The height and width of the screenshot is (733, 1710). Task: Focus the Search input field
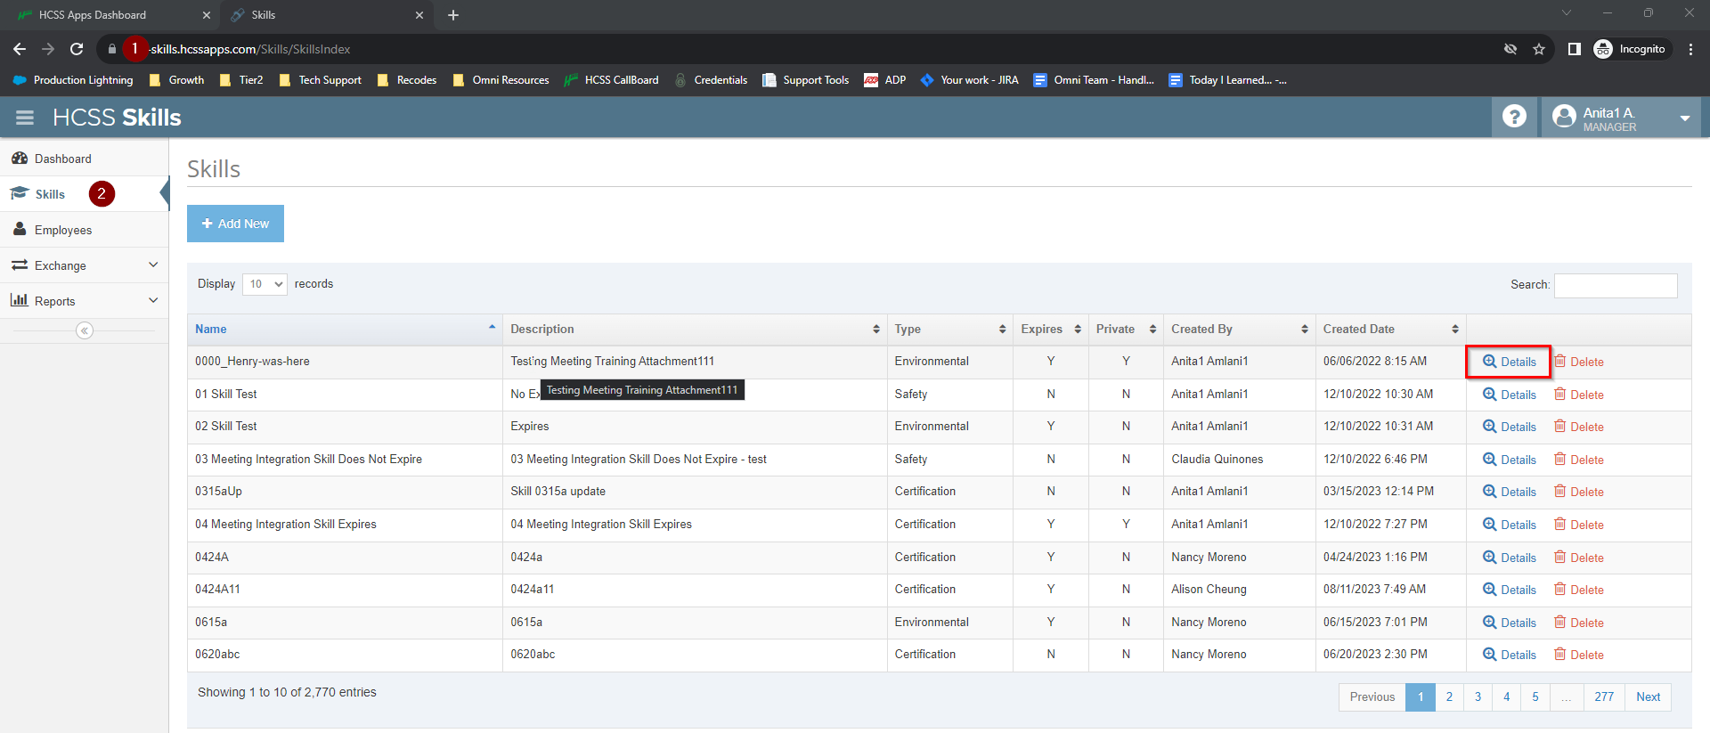(x=1615, y=285)
